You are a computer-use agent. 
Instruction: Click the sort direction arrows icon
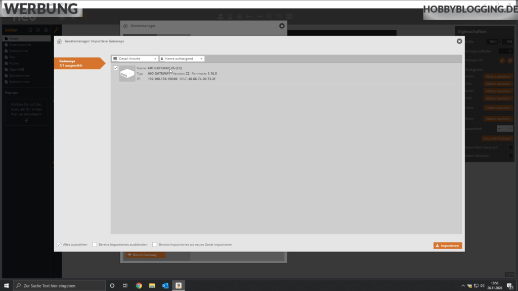click(162, 59)
